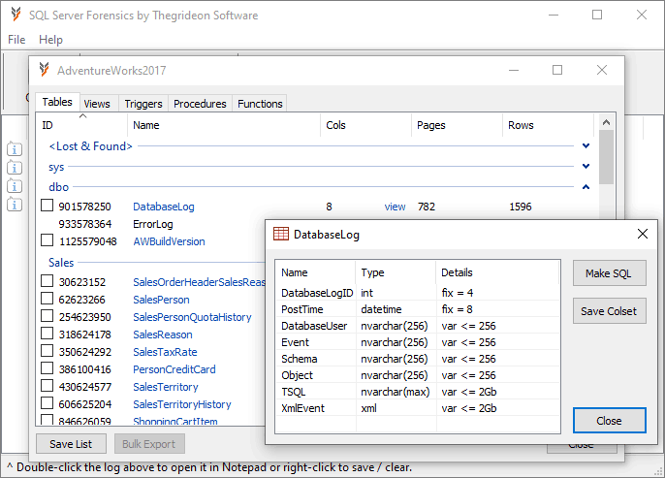The width and height of the screenshot is (665, 478).
Task: Select the Tables tab
Action: (57, 102)
